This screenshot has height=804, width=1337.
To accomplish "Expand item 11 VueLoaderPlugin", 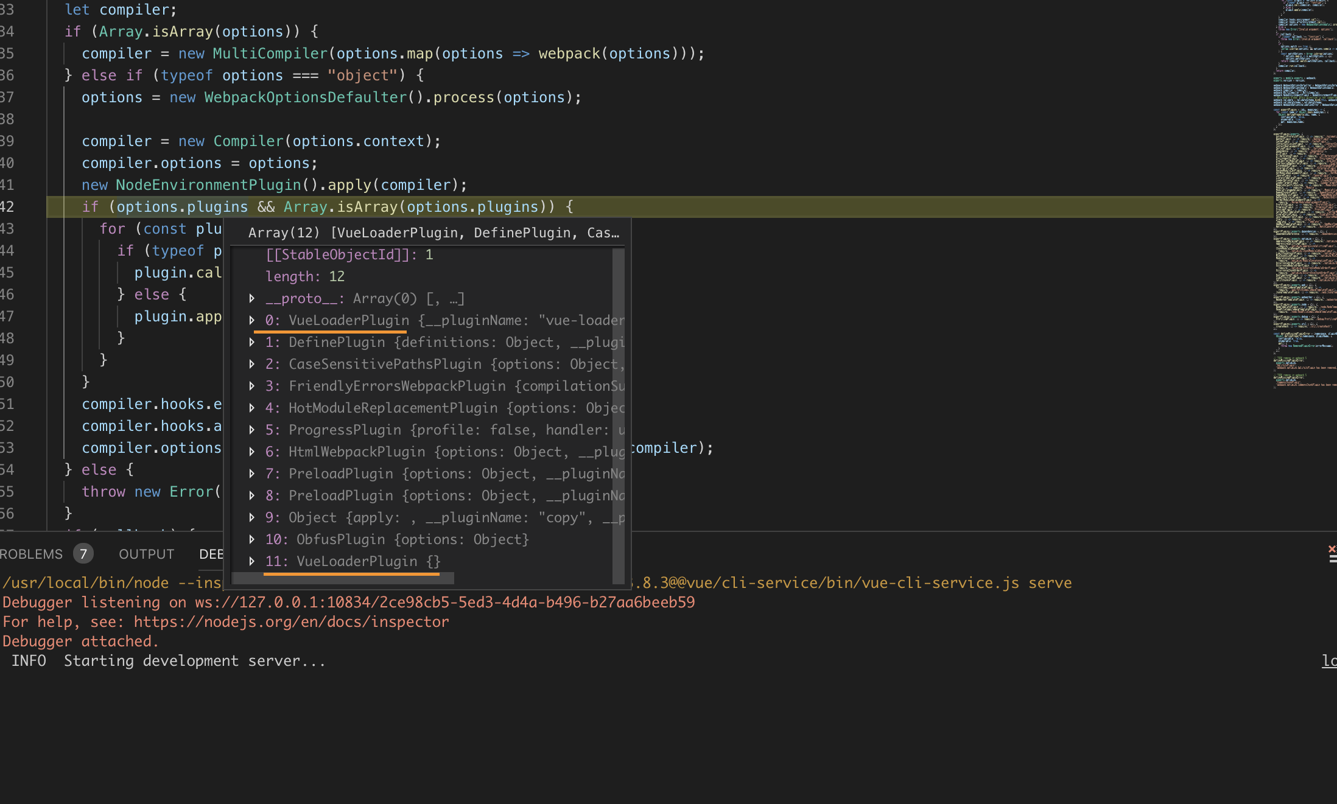I will (x=251, y=562).
